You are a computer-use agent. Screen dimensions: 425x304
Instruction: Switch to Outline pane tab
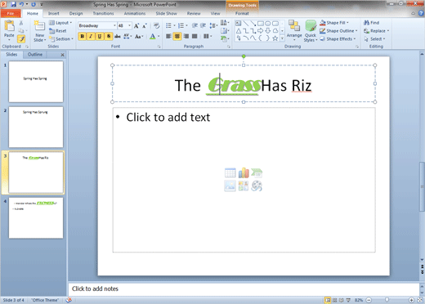[35, 55]
